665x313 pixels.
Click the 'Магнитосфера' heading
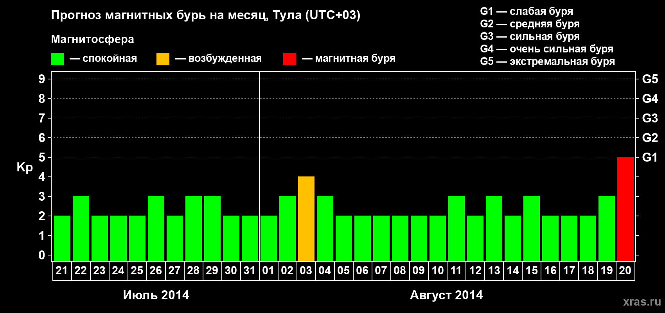(x=92, y=39)
